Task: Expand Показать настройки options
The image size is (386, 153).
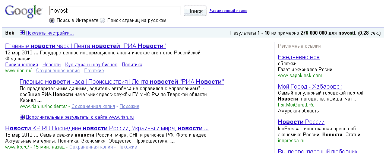Action: [50, 33]
